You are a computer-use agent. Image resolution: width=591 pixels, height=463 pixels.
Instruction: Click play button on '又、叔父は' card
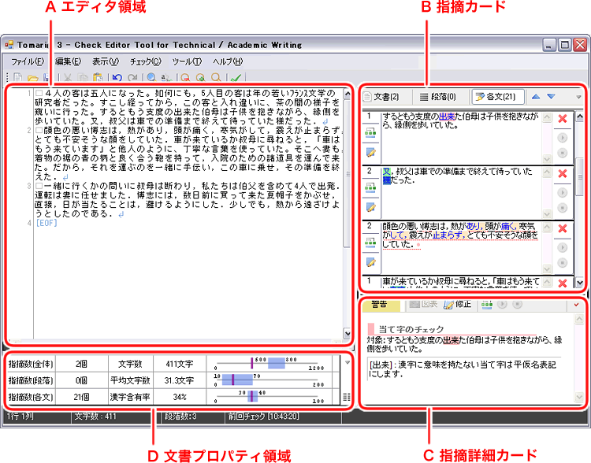[x=563, y=193]
